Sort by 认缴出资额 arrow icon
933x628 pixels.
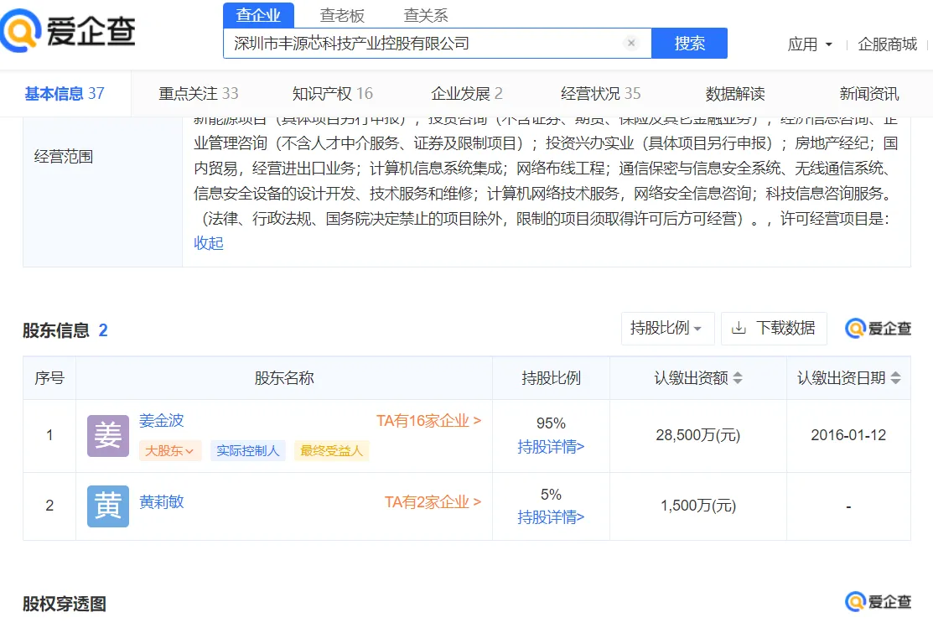click(738, 378)
